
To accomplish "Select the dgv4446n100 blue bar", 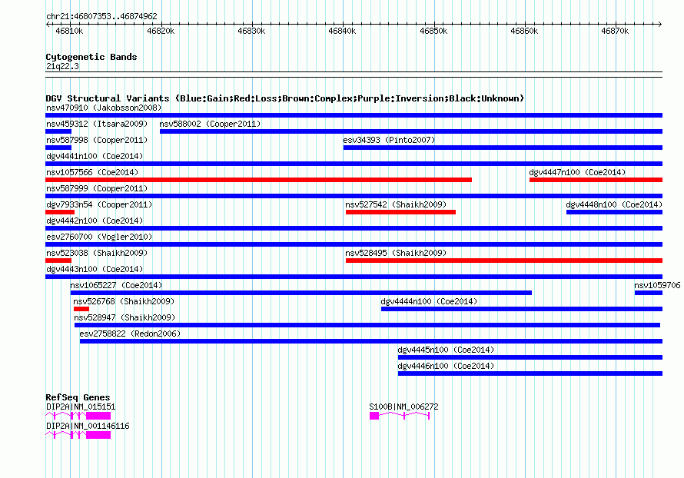I will tap(530, 373).
